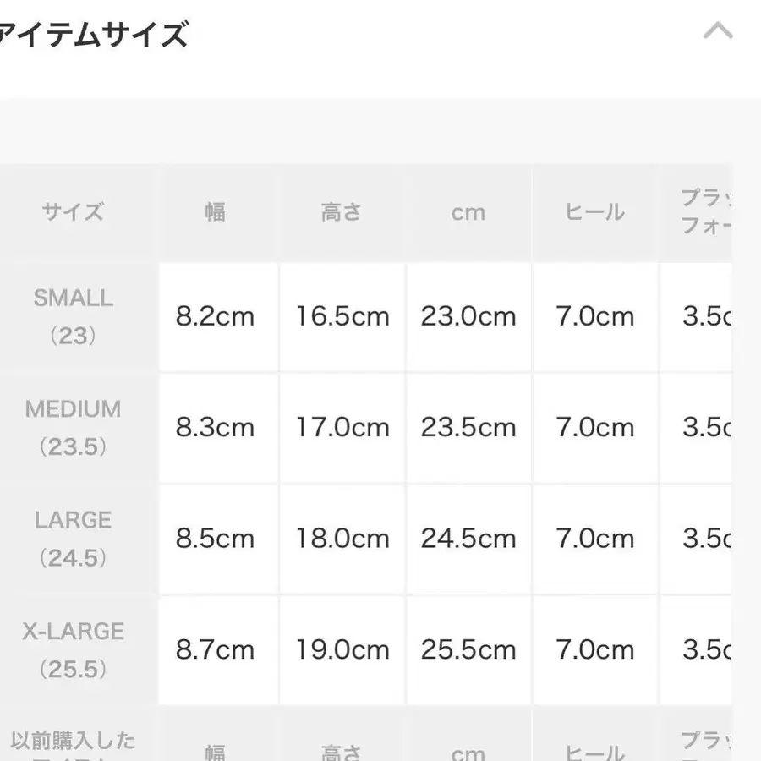Select the 7.0cm heel value for X-LARGE
The width and height of the screenshot is (761, 761).
[x=594, y=650]
